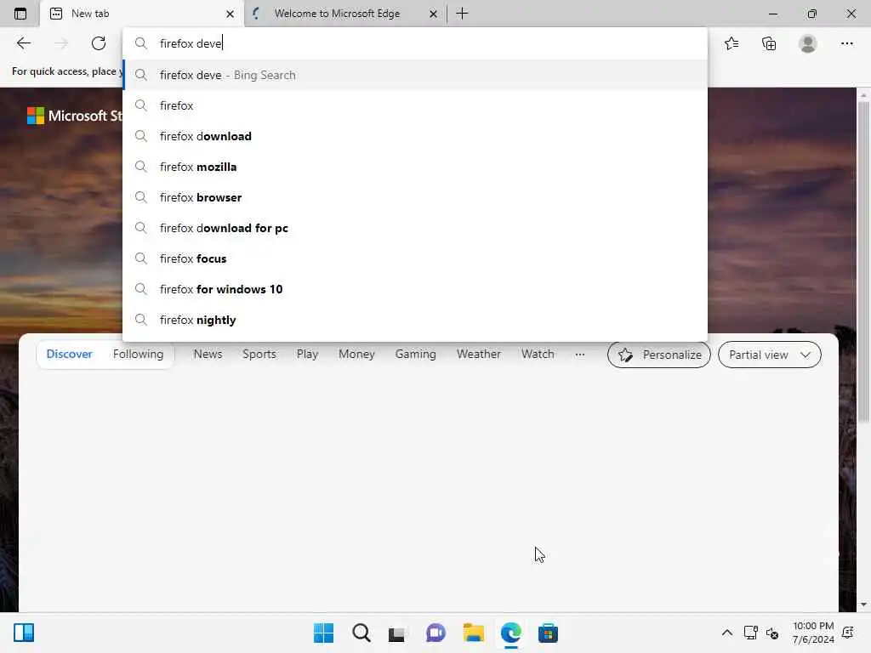Screen dimensions: 871x653
Task: Open Microsoft Store from taskbar
Action: pos(548,633)
